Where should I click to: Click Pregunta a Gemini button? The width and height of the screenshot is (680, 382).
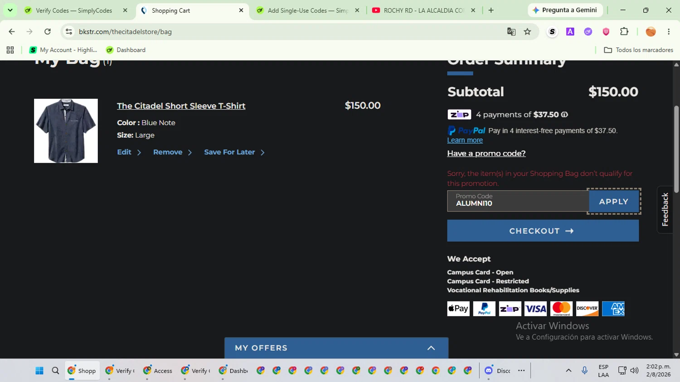pyautogui.click(x=565, y=10)
